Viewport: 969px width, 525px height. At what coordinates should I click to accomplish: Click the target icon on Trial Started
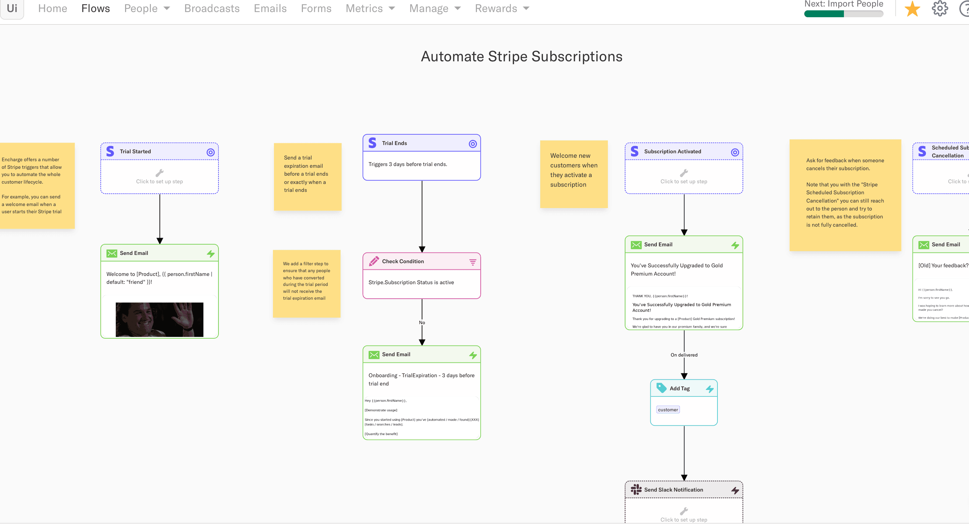(211, 152)
